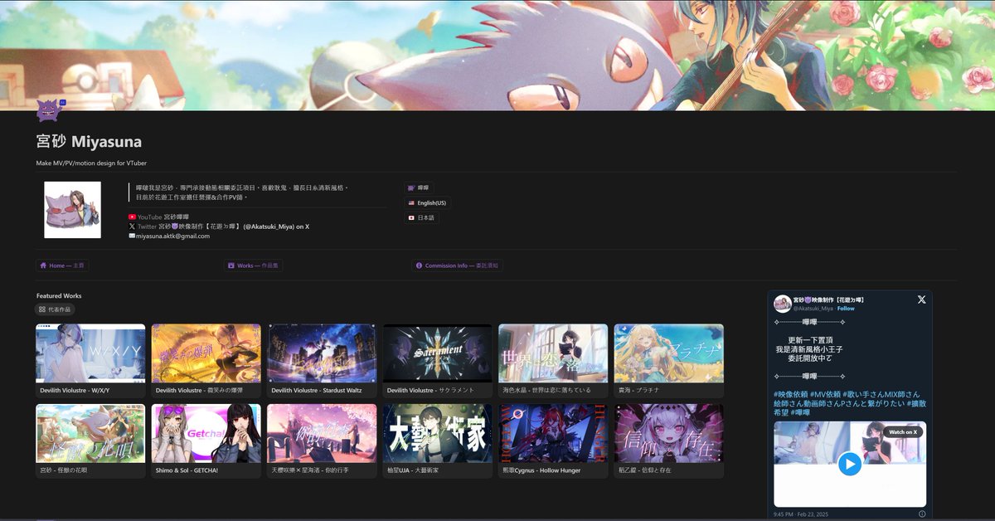Viewport: 995px width, 521px height.
Task: Play the embedded tweet video
Action: tap(850, 464)
